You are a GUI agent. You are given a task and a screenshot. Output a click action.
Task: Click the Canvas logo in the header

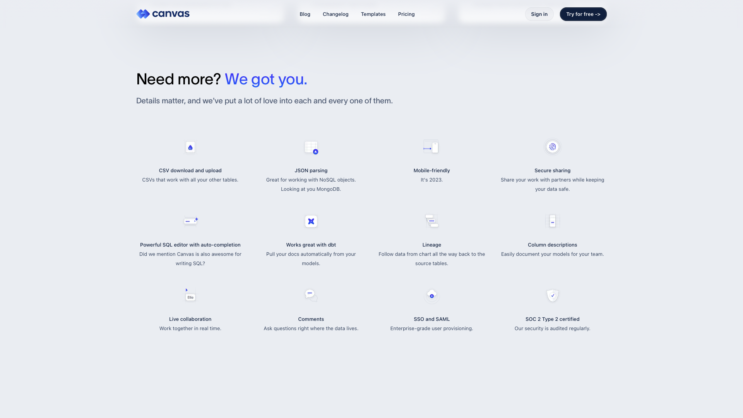coord(163,14)
